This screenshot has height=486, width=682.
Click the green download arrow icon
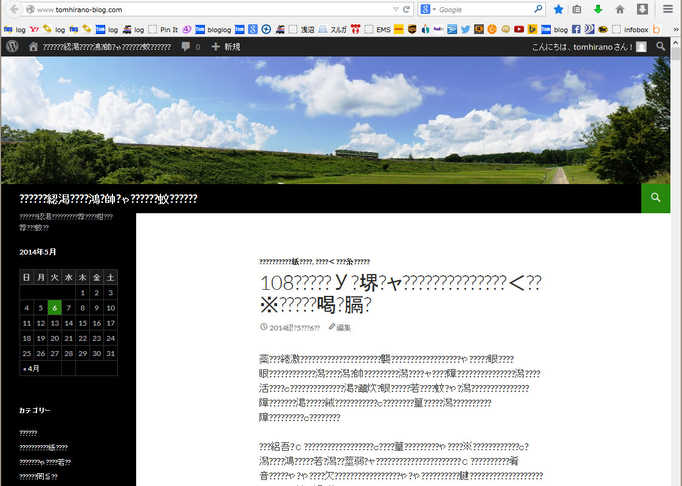[598, 9]
